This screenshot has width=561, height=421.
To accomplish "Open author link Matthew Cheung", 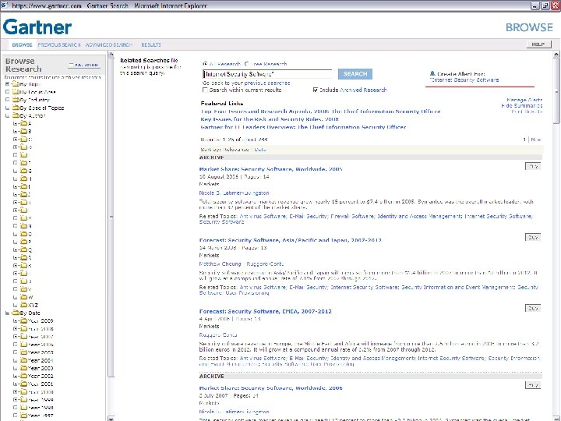I will click(x=220, y=264).
